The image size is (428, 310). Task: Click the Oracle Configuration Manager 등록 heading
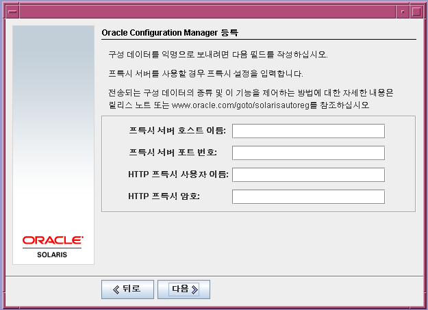click(x=170, y=33)
